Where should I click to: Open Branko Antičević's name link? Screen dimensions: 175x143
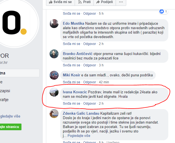tap(77, 54)
